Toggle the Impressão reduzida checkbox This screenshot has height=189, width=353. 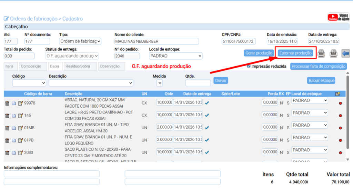click(x=249, y=66)
